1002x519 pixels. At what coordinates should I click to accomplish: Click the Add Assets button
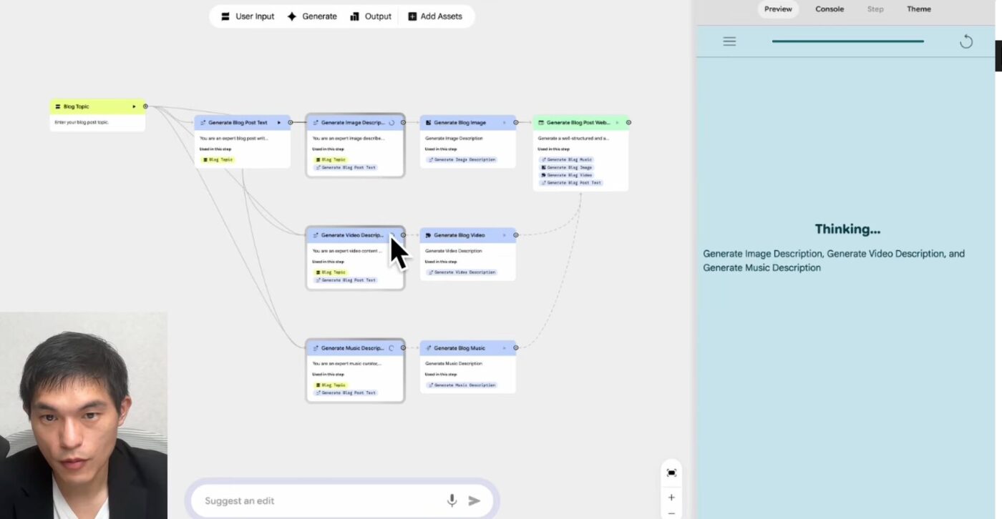[x=435, y=16]
